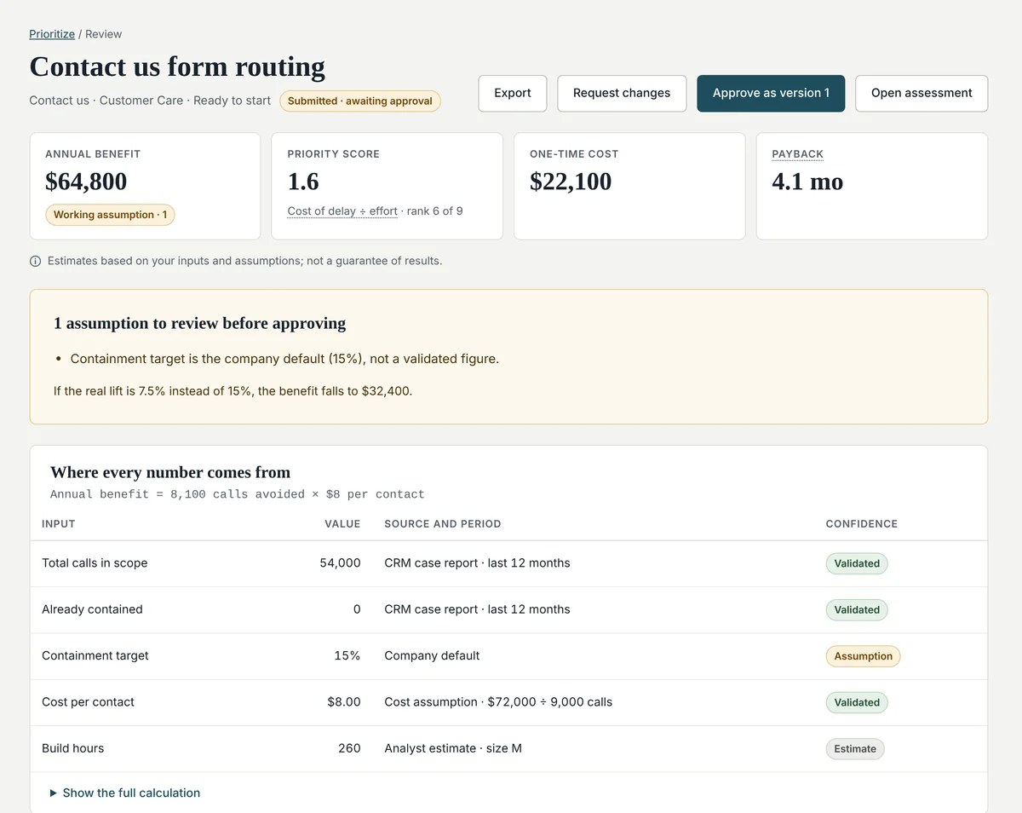
Task: Click the 15% containment target value
Action: [x=347, y=655]
